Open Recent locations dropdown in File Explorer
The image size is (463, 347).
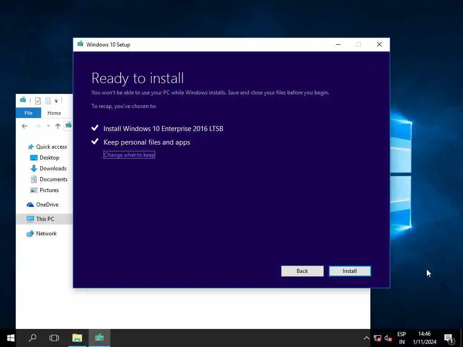point(48,126)
